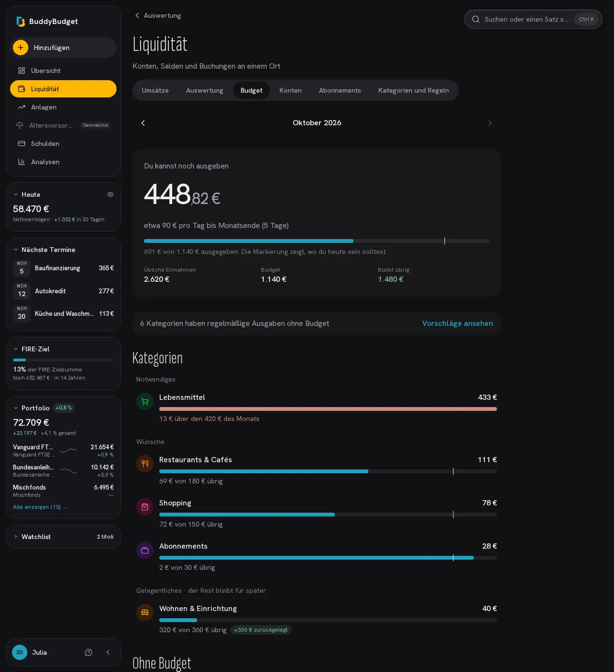
Task: Click the Abonnements TV icon
Action: coord(145,550)
